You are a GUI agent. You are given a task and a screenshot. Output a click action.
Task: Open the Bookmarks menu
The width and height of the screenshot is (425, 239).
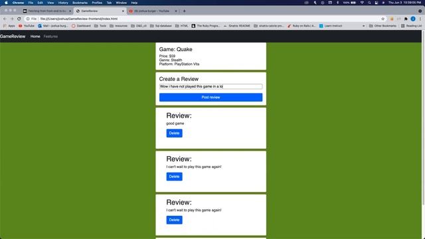pos(80,3)
